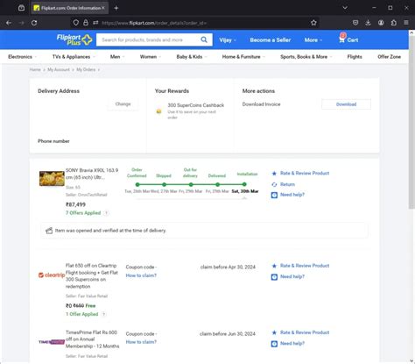Go to My Orders breadcrumb
This screenshot has width=415, height=364.
[86, 69]
